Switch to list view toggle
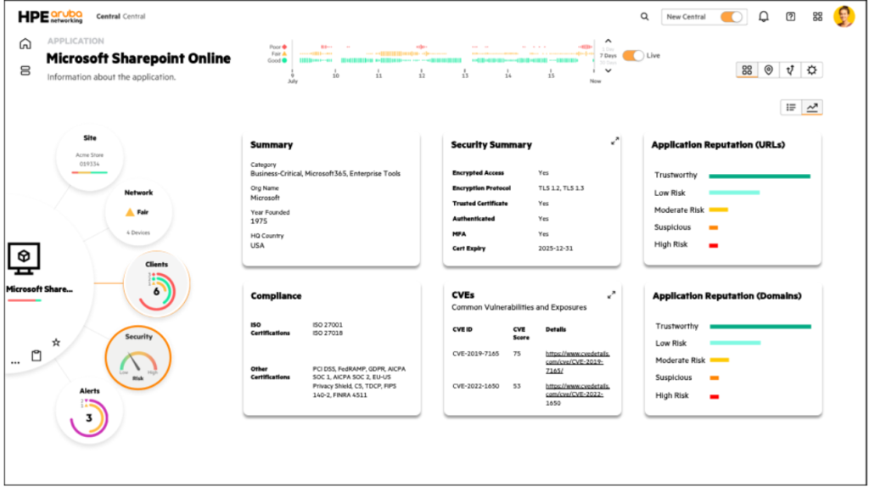 coord(791,107)
